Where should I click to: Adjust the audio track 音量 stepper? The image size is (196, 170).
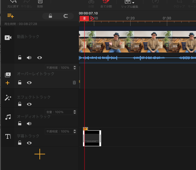75,112
